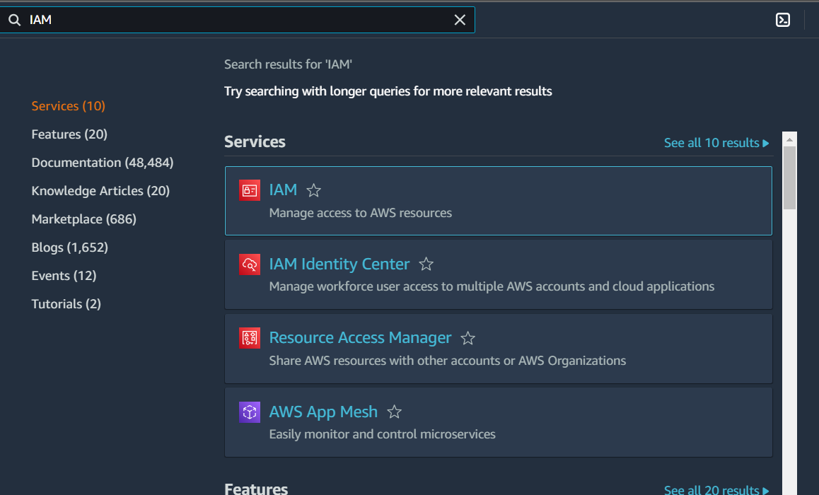Open the IAM service result
The height and width of the screenshot is (495, 819).
click(283, 190)
